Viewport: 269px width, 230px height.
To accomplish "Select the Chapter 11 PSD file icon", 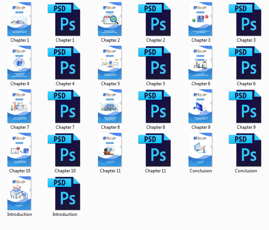I will [x=155, y=150].
